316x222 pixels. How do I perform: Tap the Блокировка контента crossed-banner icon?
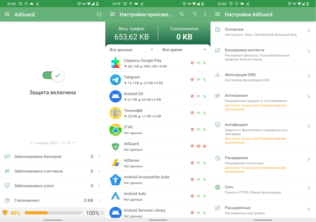[218, 50]
